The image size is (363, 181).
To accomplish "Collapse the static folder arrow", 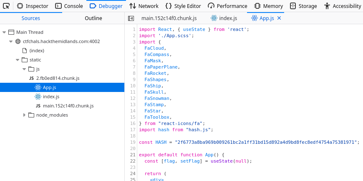I will tap(18, 60).
